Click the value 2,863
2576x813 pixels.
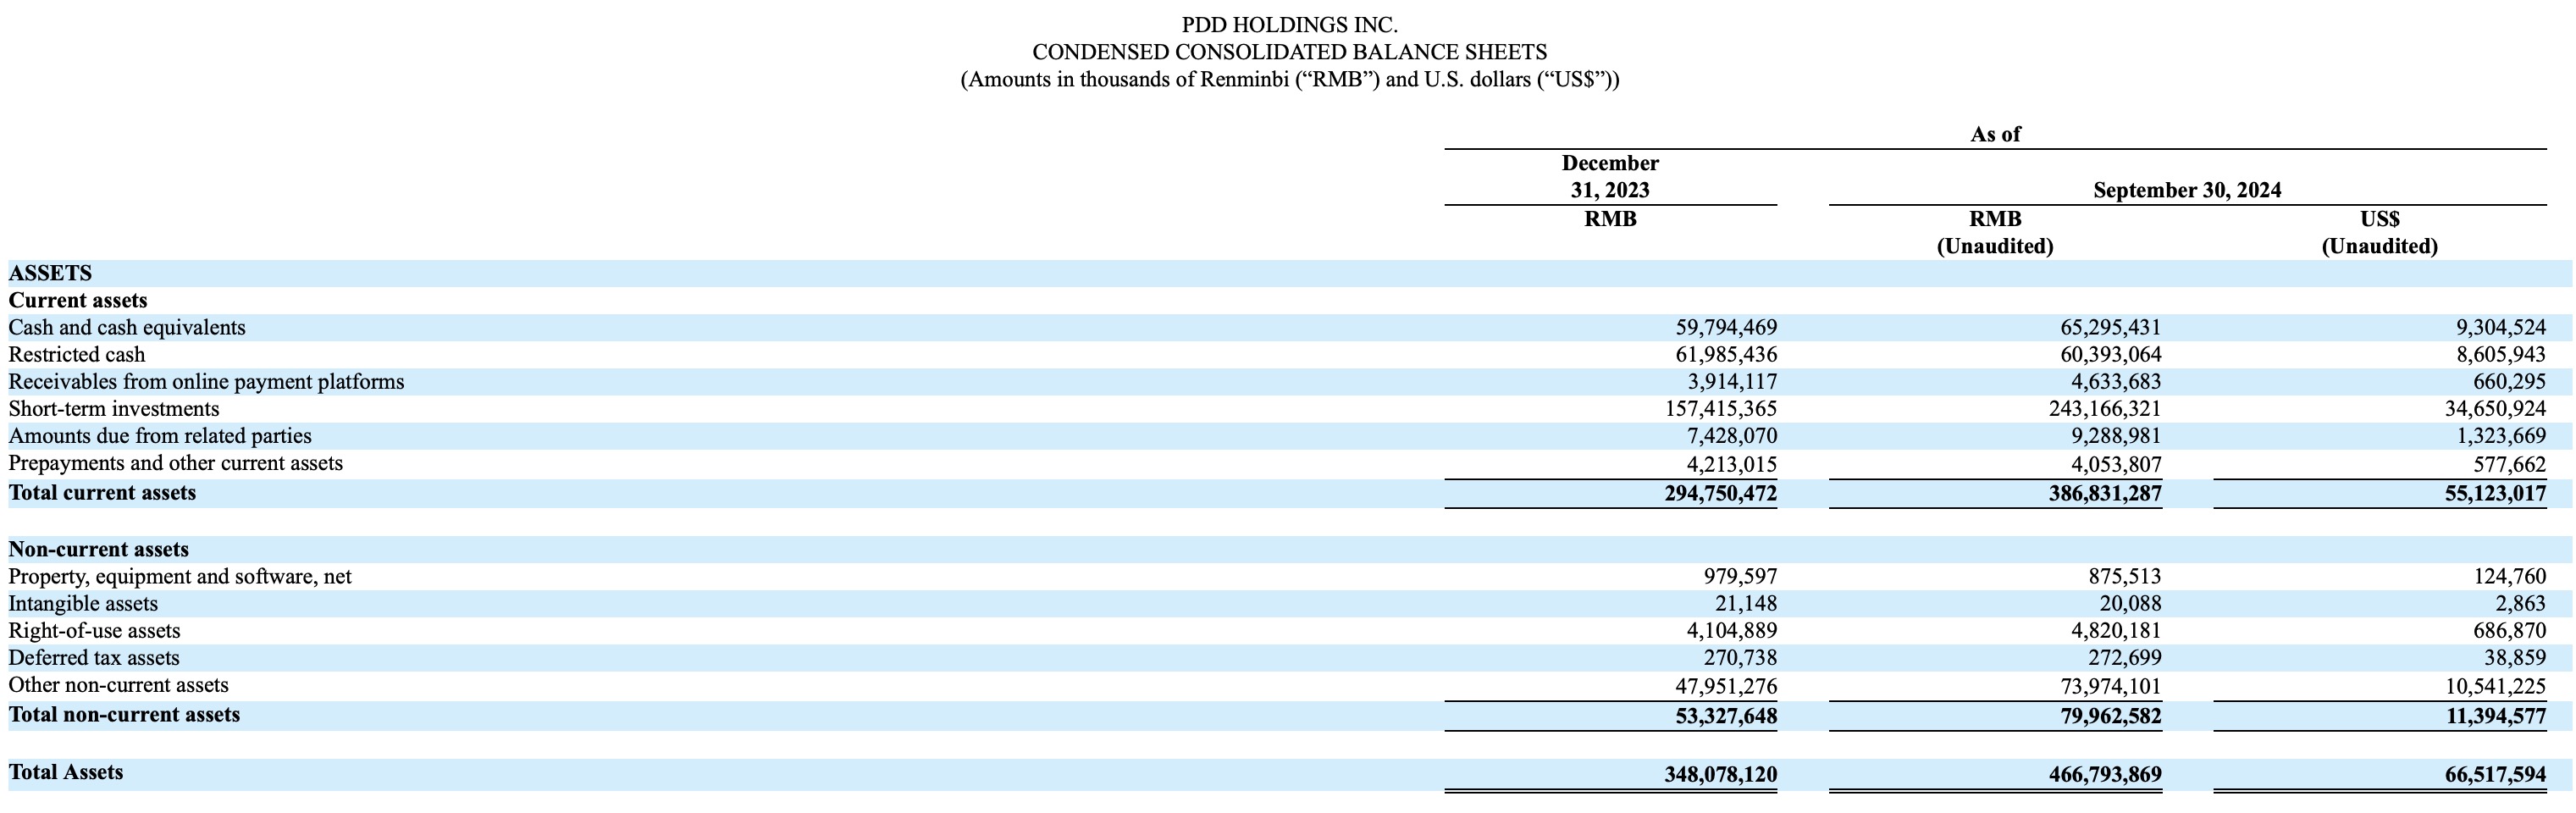[x=2520, y=603]
